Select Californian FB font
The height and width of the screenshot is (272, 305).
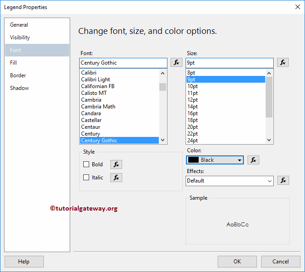[x=119, y=86]
